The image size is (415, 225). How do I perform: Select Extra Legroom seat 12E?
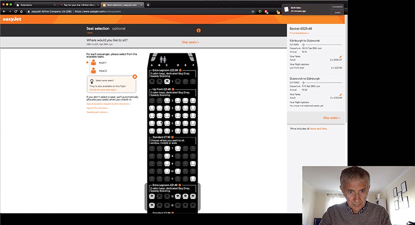[x=185, y=196]
